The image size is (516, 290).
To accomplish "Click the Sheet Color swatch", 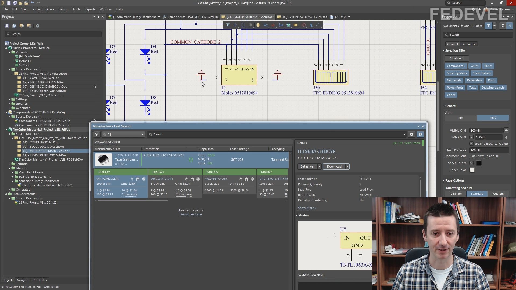I will pyautogui.click(x=472, y=170).
